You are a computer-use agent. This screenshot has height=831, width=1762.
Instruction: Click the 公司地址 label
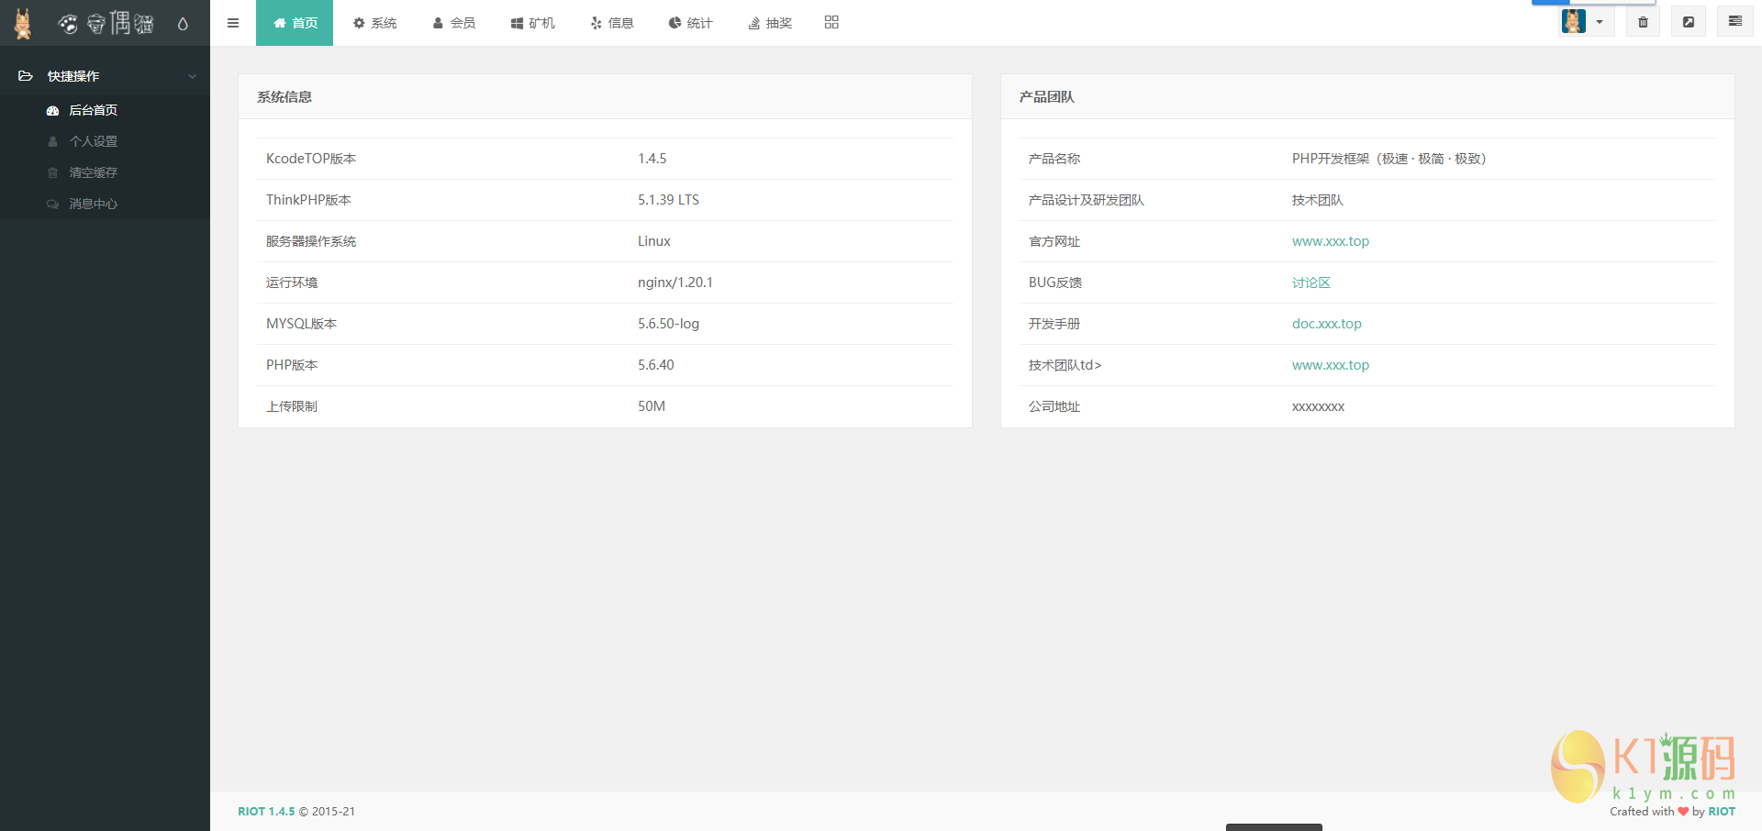[1054, 406]
